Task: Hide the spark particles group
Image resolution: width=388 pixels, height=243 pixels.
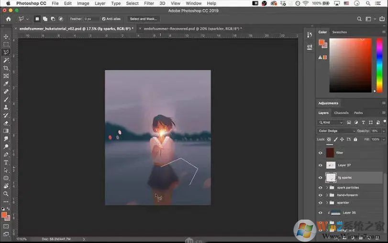Action: tap(320, 188)
